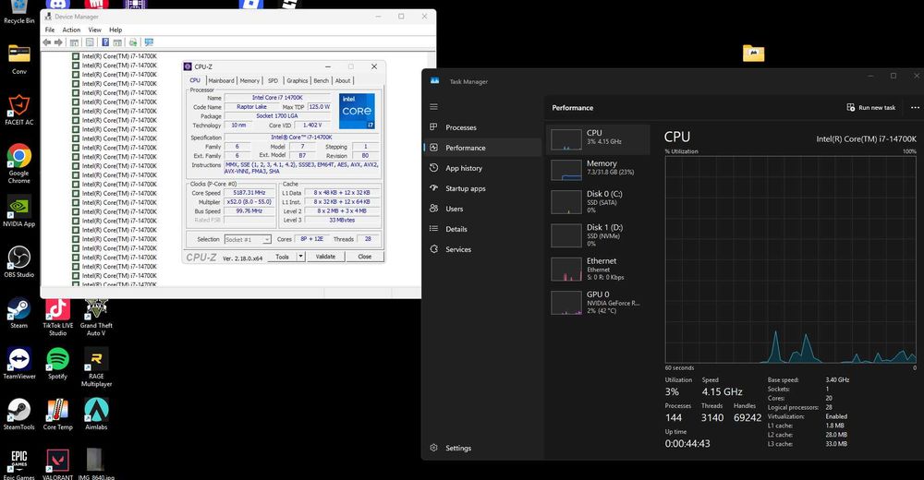
Task: Switch to the SPD tab in CPU-Z
Action: tap(273, 80)
